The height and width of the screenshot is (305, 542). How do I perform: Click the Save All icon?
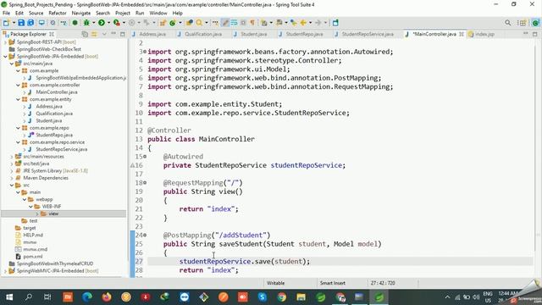pos(30,23)
